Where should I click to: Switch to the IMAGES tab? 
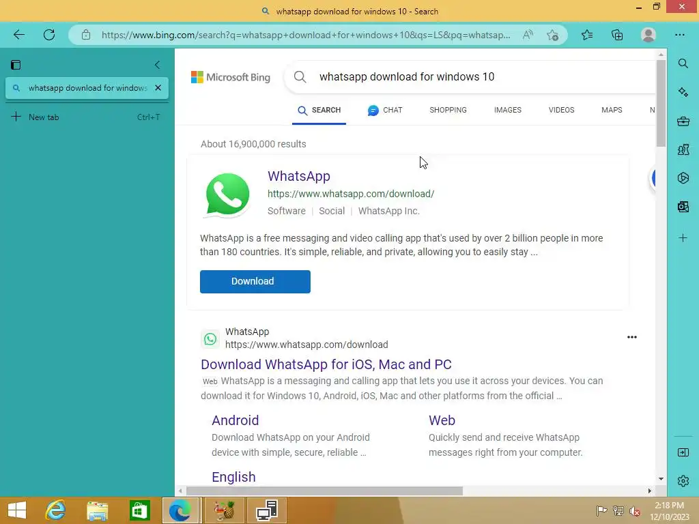pyautogui.click(x=507, y=110)
